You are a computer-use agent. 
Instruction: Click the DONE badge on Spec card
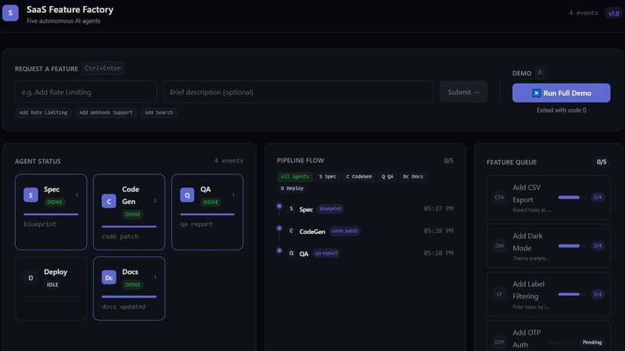coord(54,202)
